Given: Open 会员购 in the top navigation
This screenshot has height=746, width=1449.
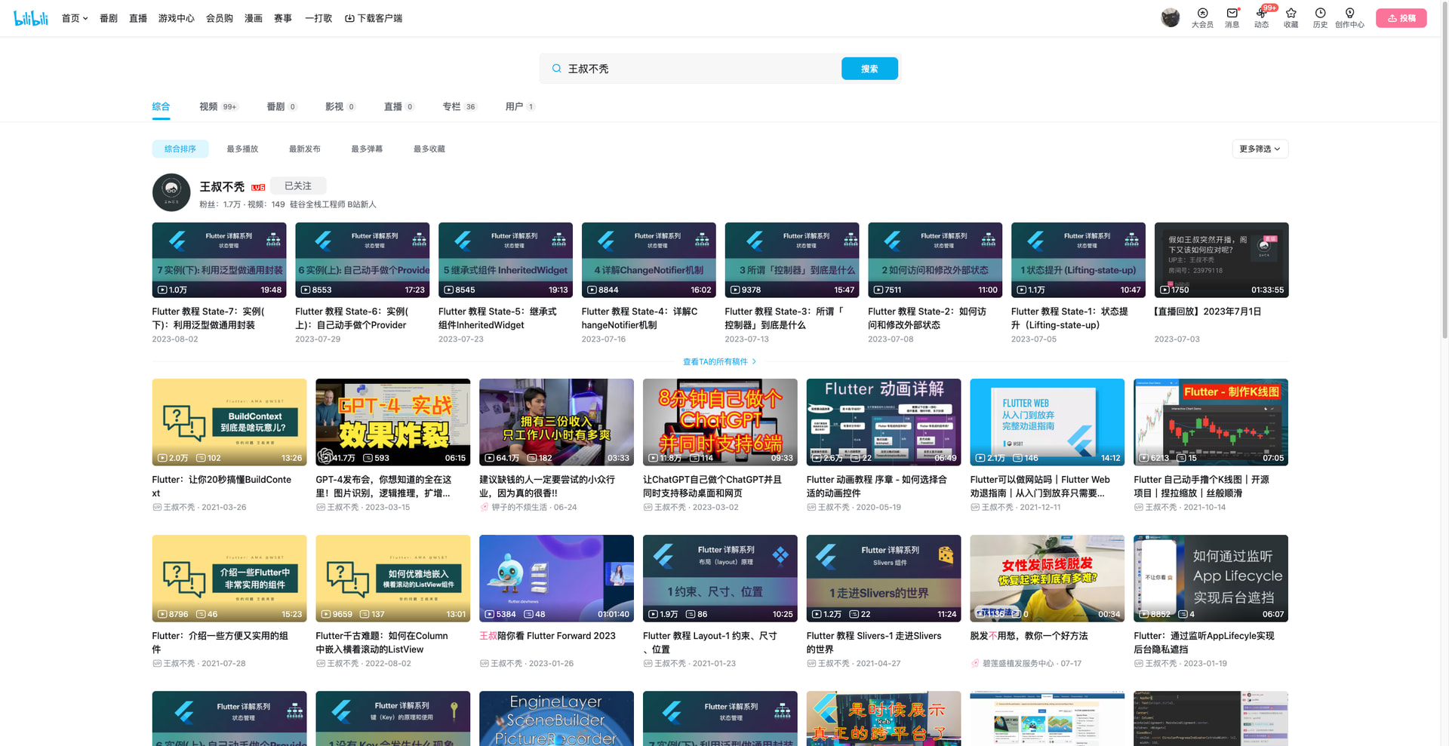Looking at the screenshot, I should [x=220, y=18].
